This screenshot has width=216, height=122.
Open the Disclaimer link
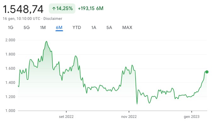pyautogui.click(x=53, y=19)
